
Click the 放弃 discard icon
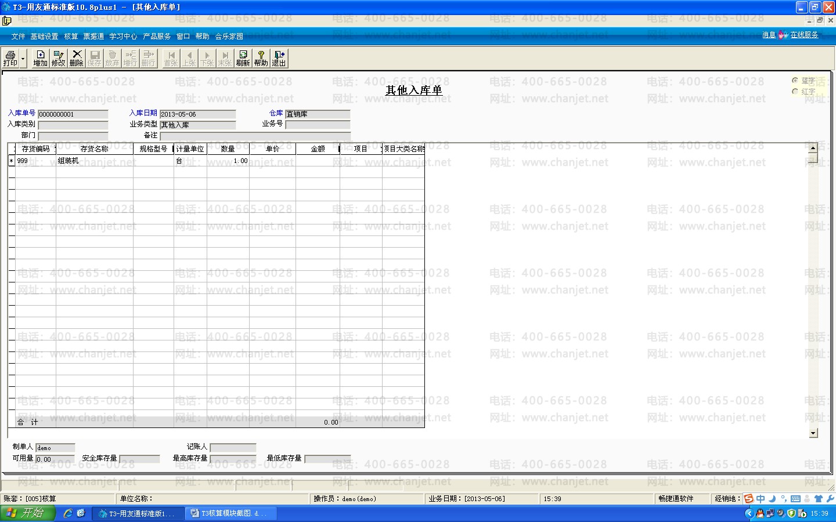(x=112, y=59)
